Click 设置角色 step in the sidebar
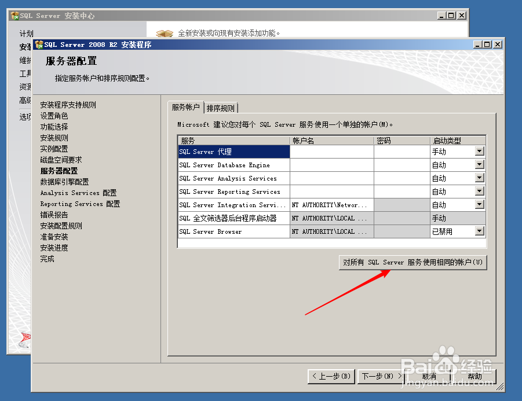Viewport: 522px width, 401px height. [x=54, y=116]
